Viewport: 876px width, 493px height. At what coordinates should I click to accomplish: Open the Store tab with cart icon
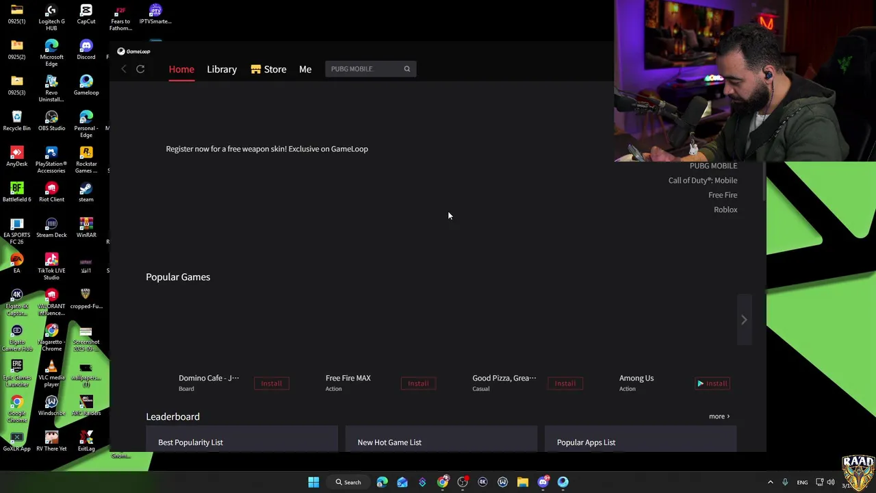pos(268,69)
